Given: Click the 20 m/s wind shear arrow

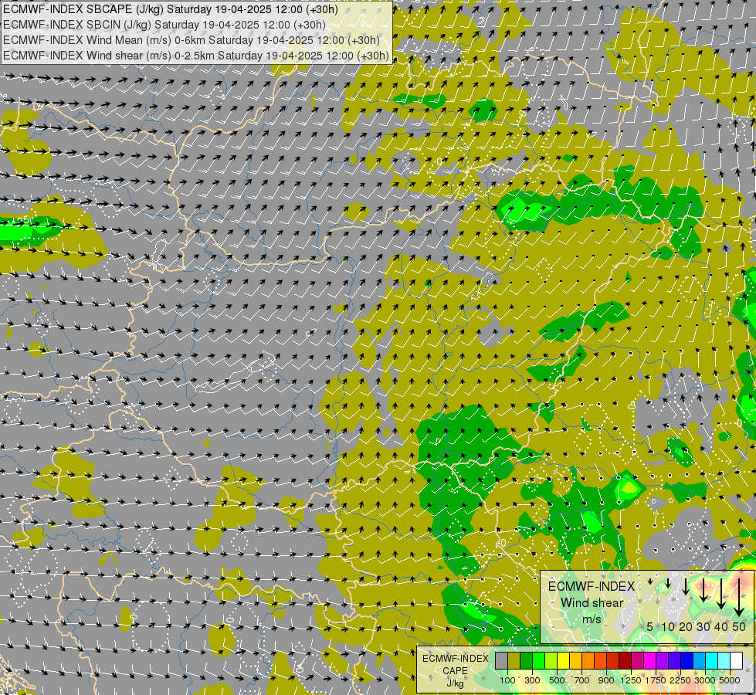Looking at the screenshot, I should [x=686, y=586].
